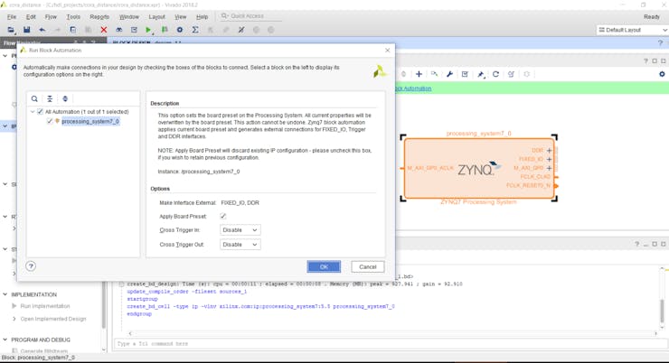The width and height of the screenshot is (669, 363).
Task: Click Run Implementation in Flow Navigator
Action: 45,306
